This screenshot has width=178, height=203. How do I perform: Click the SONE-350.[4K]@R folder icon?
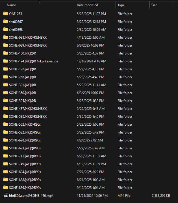coord(6,92)
